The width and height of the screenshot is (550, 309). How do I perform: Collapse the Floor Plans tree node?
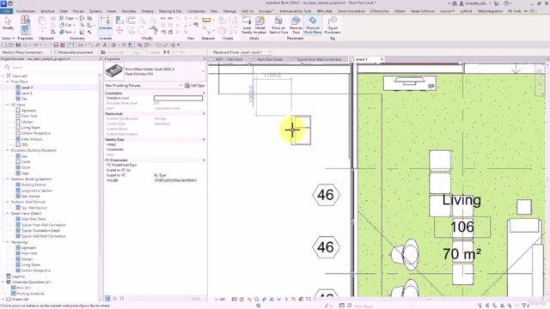(x=8, y=82)
